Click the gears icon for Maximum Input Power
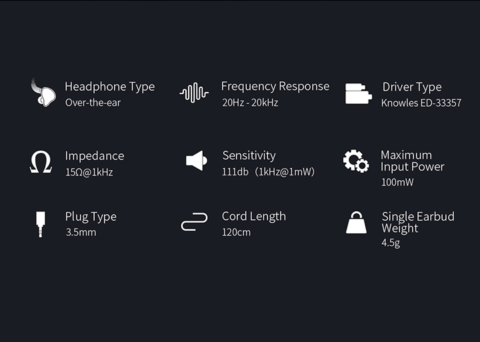This screenshot has height=342, width=480. 355,161
